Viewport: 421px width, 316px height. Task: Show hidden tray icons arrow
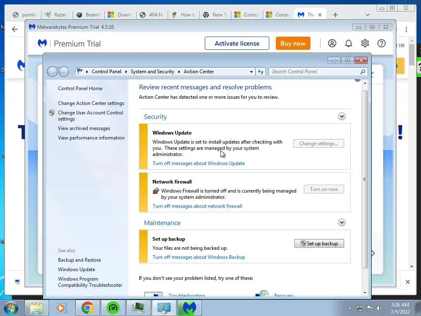pyautogui.click(x=349, y=308)
